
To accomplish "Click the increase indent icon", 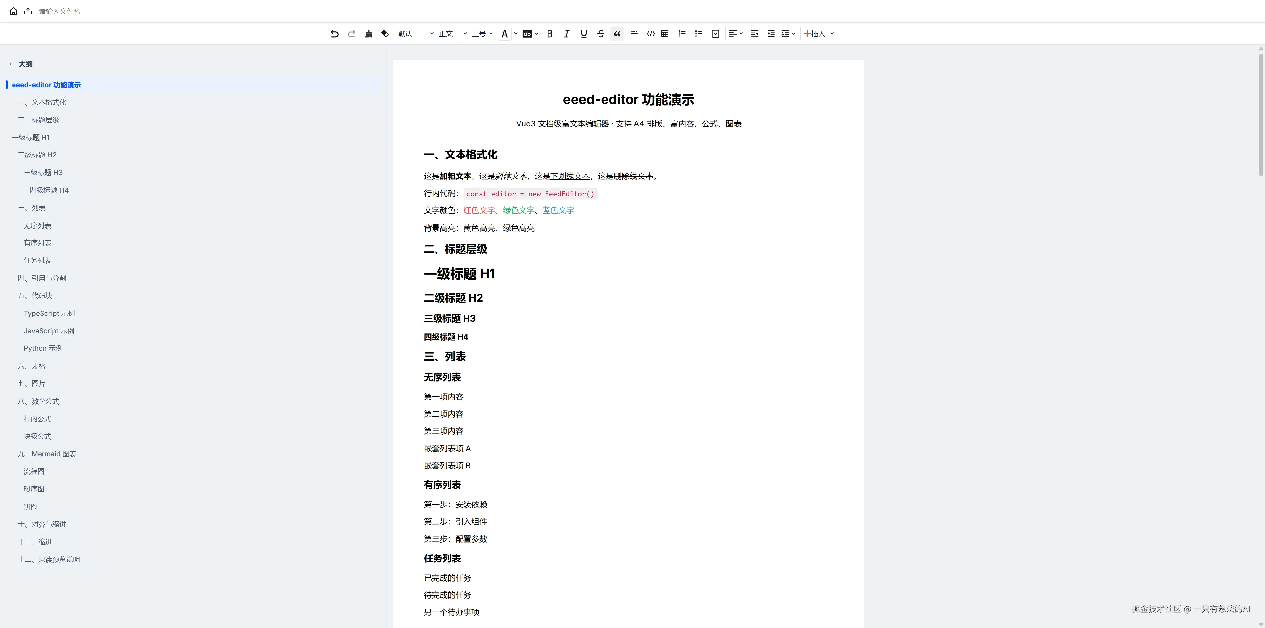I will point(754,33).
